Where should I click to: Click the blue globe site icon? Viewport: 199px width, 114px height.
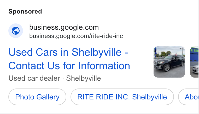click(x=16, y=31)
